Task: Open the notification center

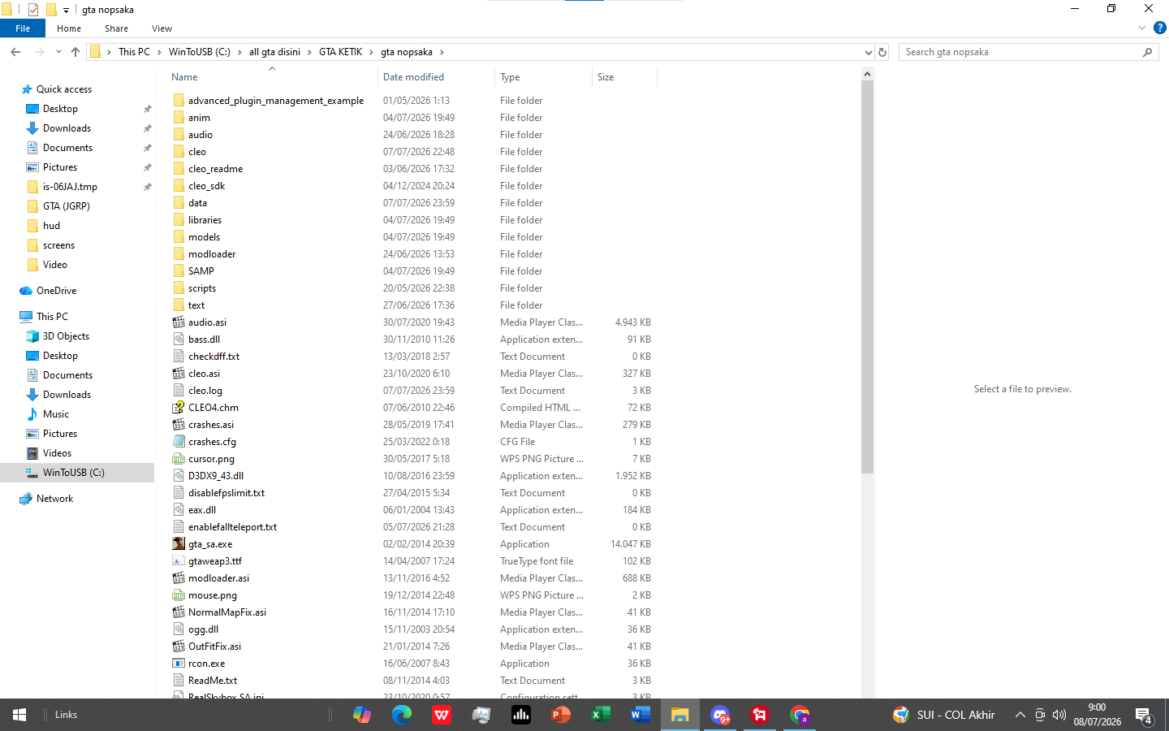Action: tap(1144, 716)
